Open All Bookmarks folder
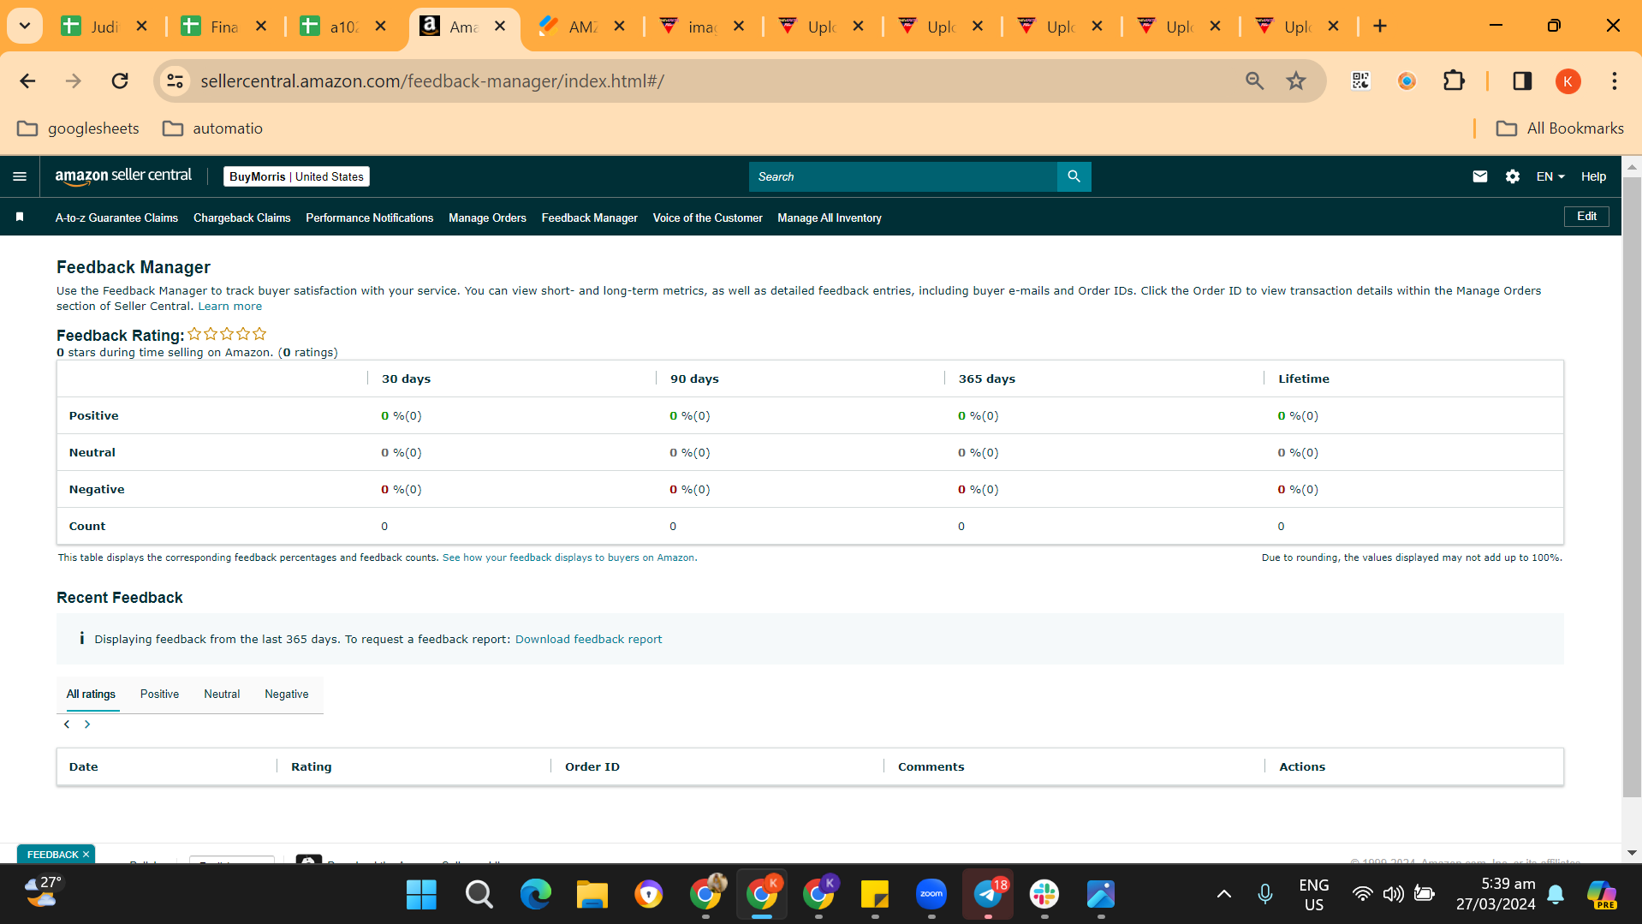1642x924 pixels. pos(1559,128)
